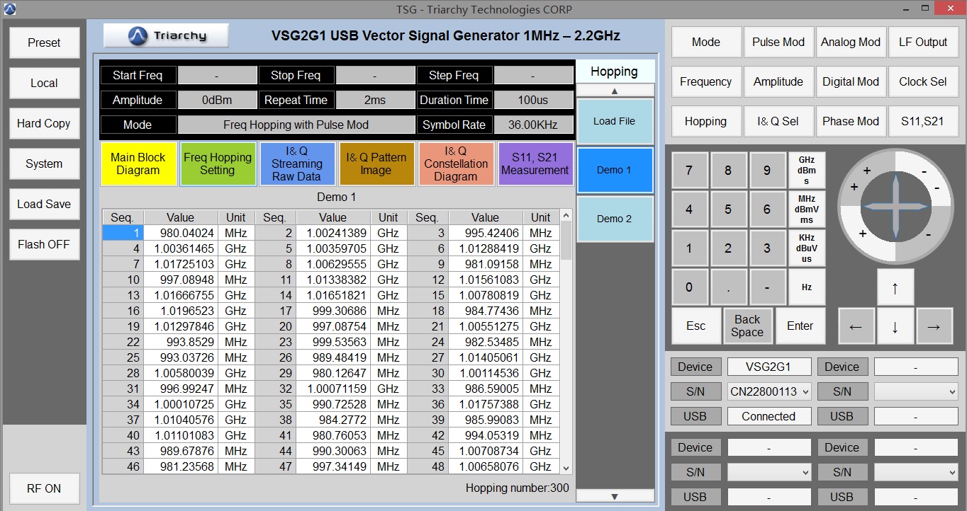
Task: Click the Analog Mod button
Action: point(851,42)
